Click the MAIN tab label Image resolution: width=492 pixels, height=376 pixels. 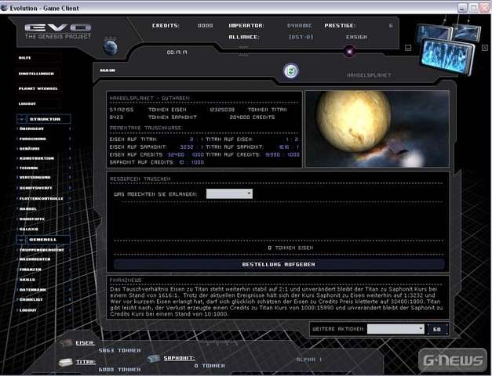(108, 70)
